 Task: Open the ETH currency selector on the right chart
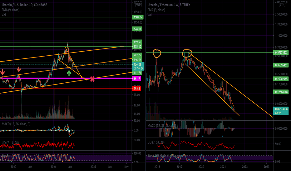[282, 4]
